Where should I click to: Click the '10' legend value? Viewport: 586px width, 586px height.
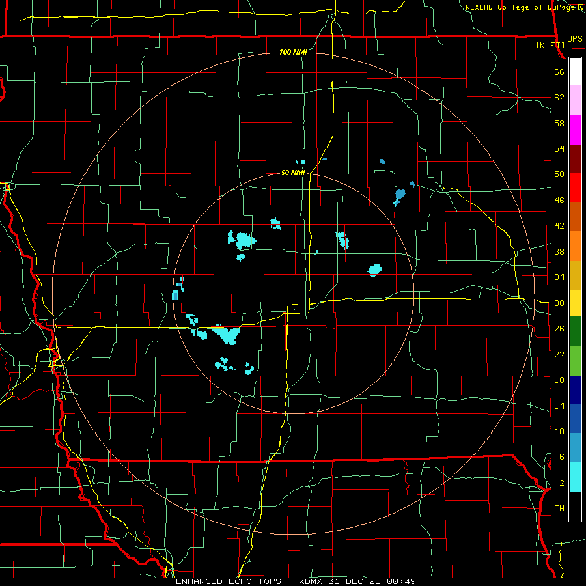(x=559, y=431)
